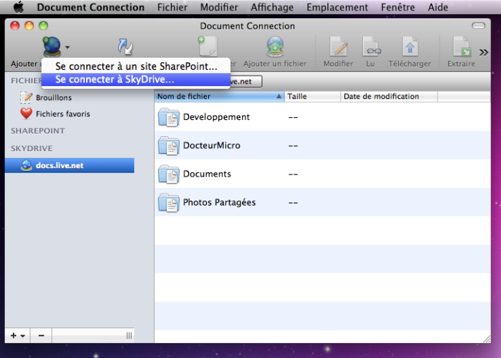This screenshot has width=501, height=358.
Task: Click the minus remove location button
Action: click(x=41, y=335)
